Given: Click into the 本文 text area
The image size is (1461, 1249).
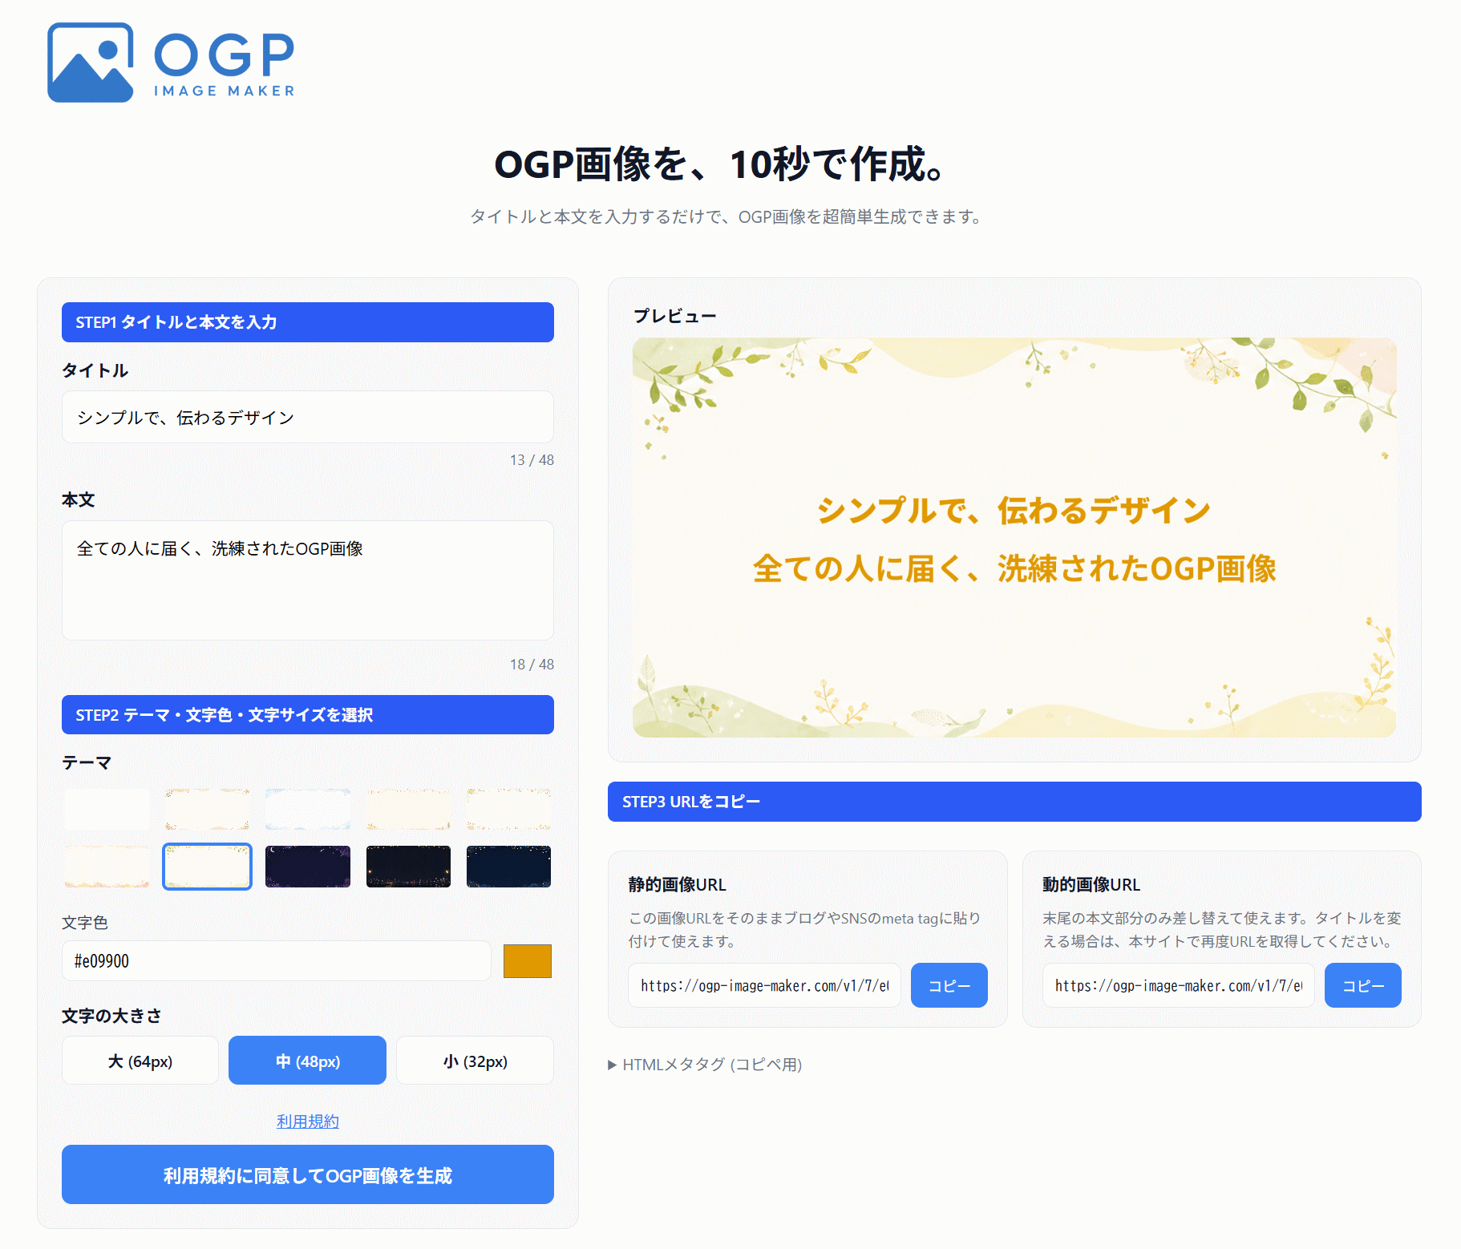Looking at the screenshot, I should pyautogui.click(x=308, y=580).
